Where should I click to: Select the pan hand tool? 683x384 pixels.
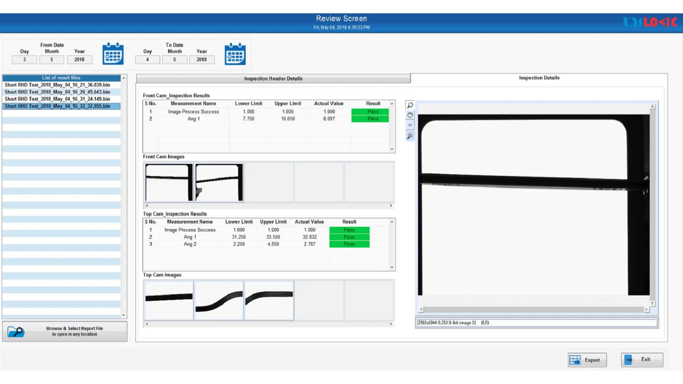[410, 115]
